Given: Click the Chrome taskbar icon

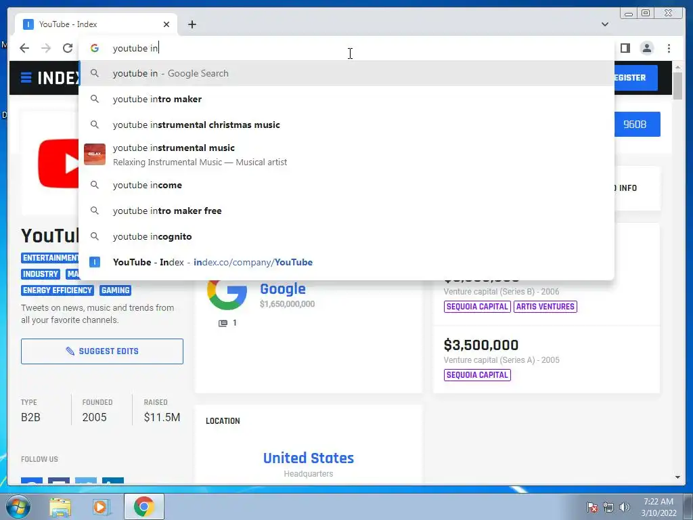Looking at the screenshot, I should tap(143, 506).
